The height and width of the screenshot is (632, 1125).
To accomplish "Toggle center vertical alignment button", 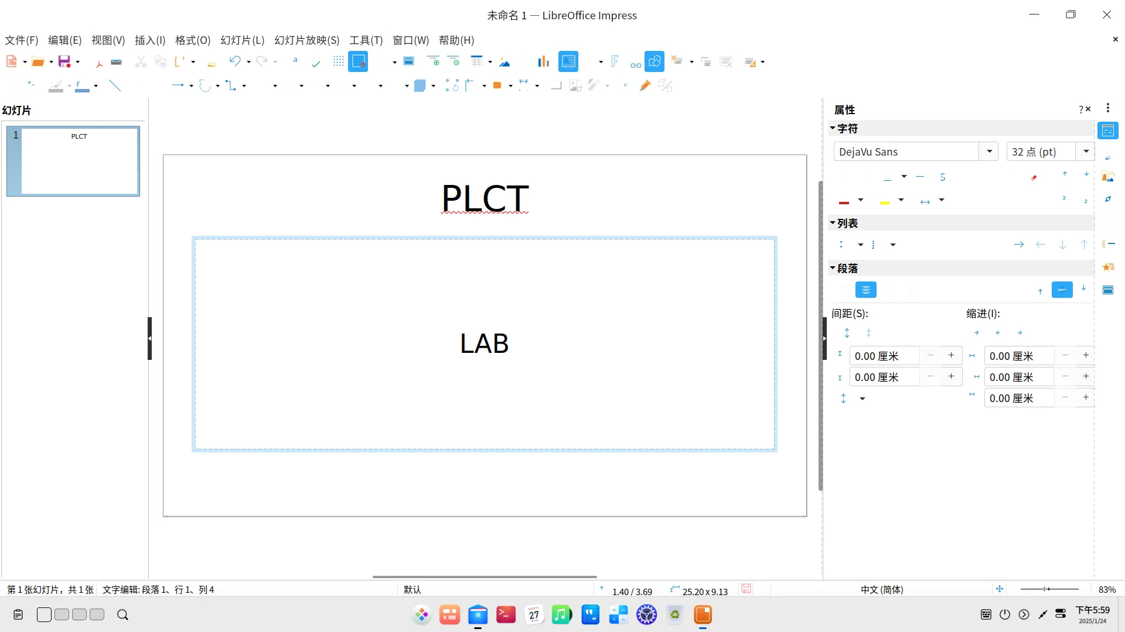I will 1062,290.
